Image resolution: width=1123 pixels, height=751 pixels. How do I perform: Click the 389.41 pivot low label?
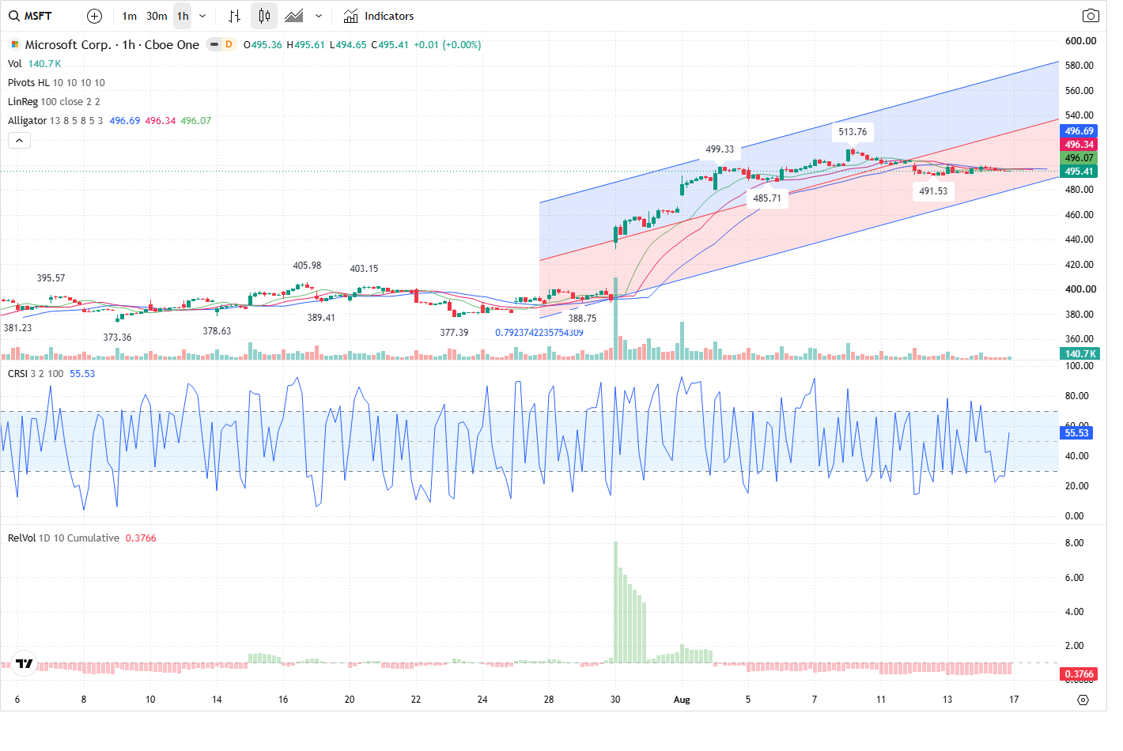click(x=321, y=318)
